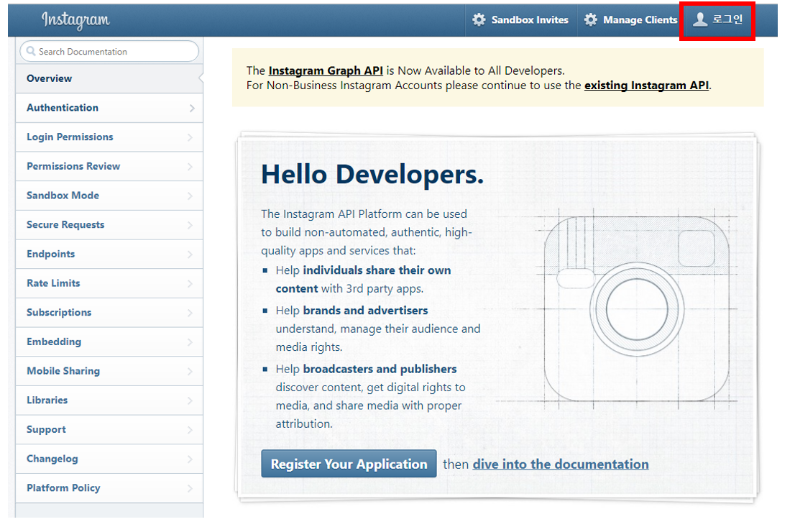Click the Hello Developers. heading
Viewport: 795px width, 527px height.
pyautogui.click(x=372, y=175)
